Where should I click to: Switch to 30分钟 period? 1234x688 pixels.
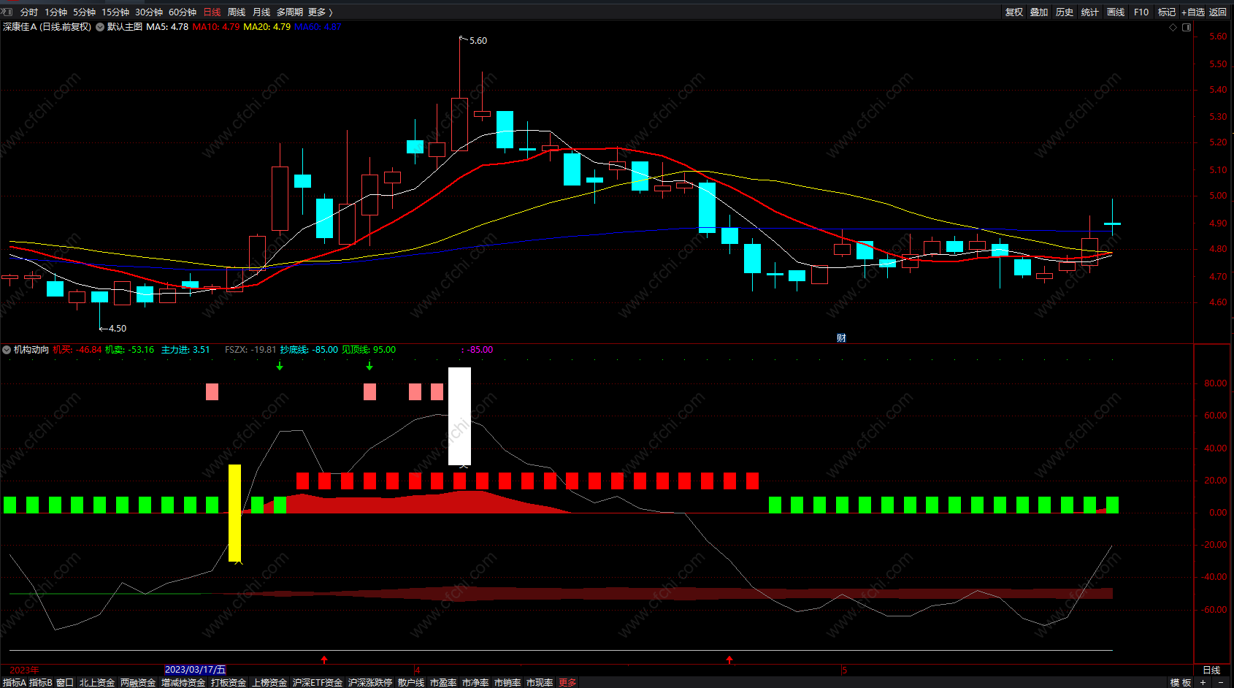(149, 12)
